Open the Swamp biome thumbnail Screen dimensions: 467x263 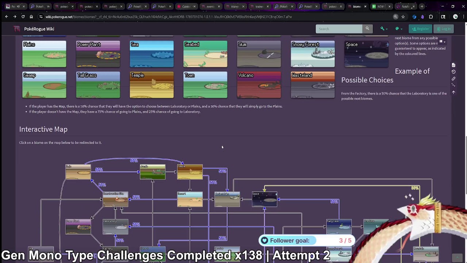click(x=44, y=85)
